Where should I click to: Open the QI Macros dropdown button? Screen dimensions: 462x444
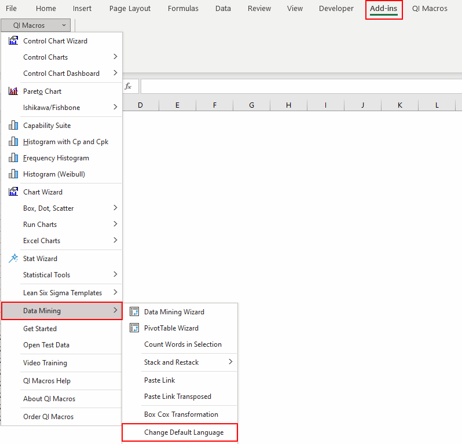tap(36, 25)
